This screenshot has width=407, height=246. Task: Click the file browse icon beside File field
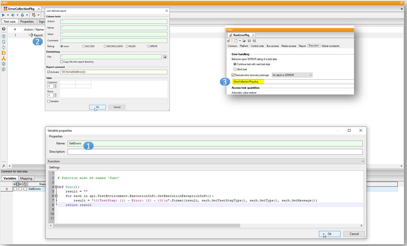(165, 57)
